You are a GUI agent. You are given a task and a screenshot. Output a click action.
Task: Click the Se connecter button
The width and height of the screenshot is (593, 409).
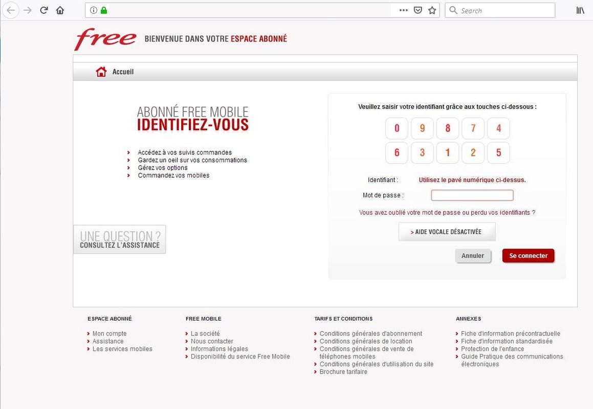(x=529, y=256)
